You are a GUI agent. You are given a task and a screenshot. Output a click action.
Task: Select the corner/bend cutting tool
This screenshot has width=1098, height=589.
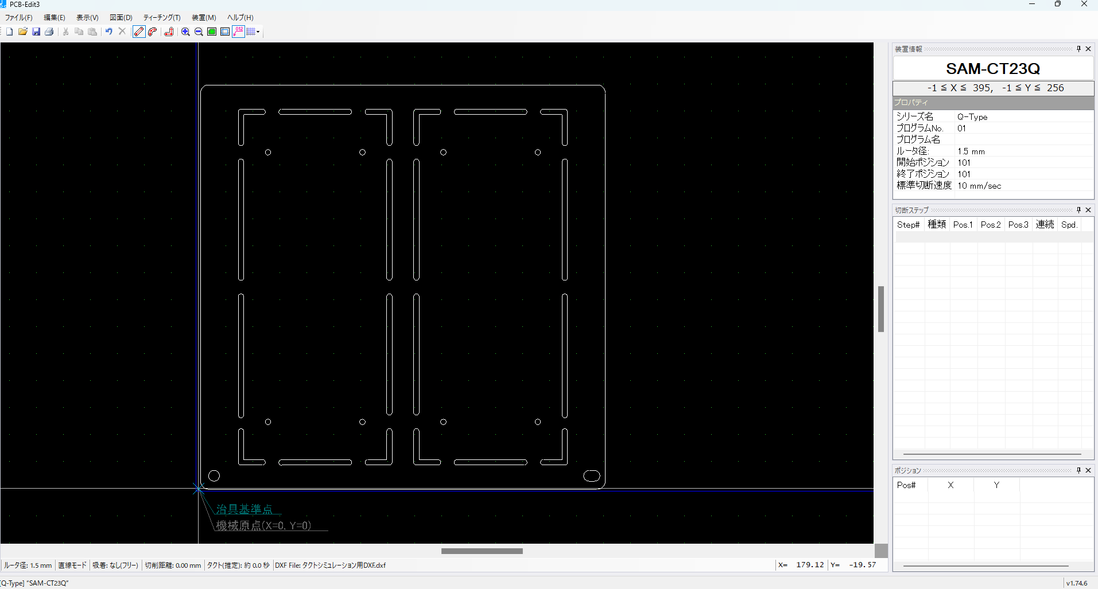[x=169, y=32]
